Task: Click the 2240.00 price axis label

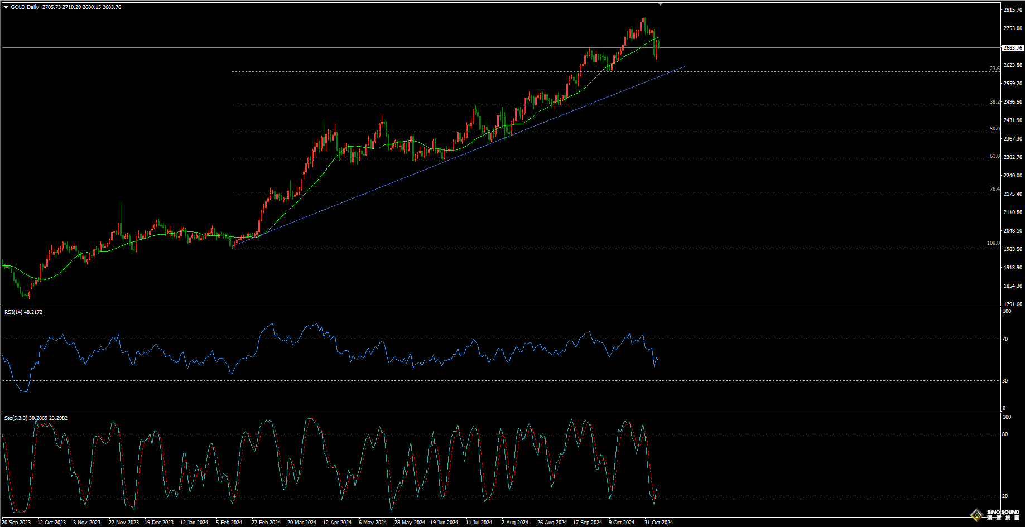Action: [1013, 176]
